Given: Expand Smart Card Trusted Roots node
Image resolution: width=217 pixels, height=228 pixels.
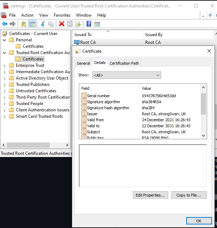Looking at the screenshot, I should pyautogui.click(x=5, y=117).
